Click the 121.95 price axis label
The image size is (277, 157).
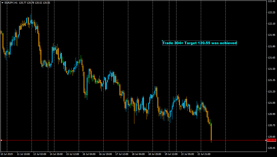pyautogui.click(x=272, y=35)
